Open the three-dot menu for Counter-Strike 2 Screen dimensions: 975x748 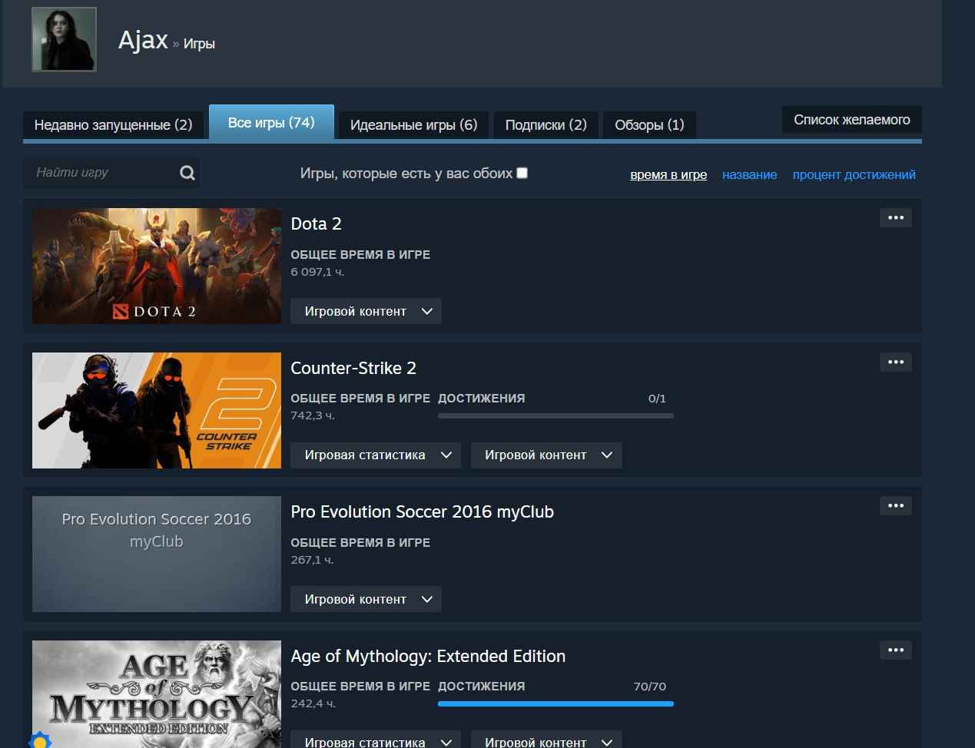tap(895, 362)
